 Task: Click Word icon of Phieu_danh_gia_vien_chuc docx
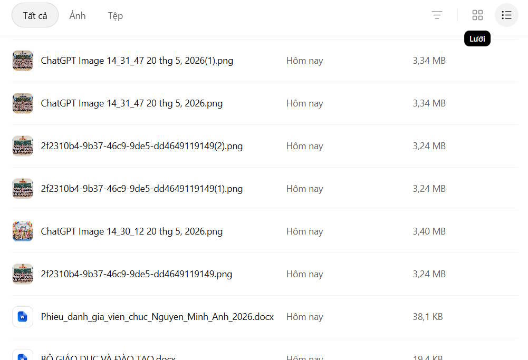click(23, 317)
